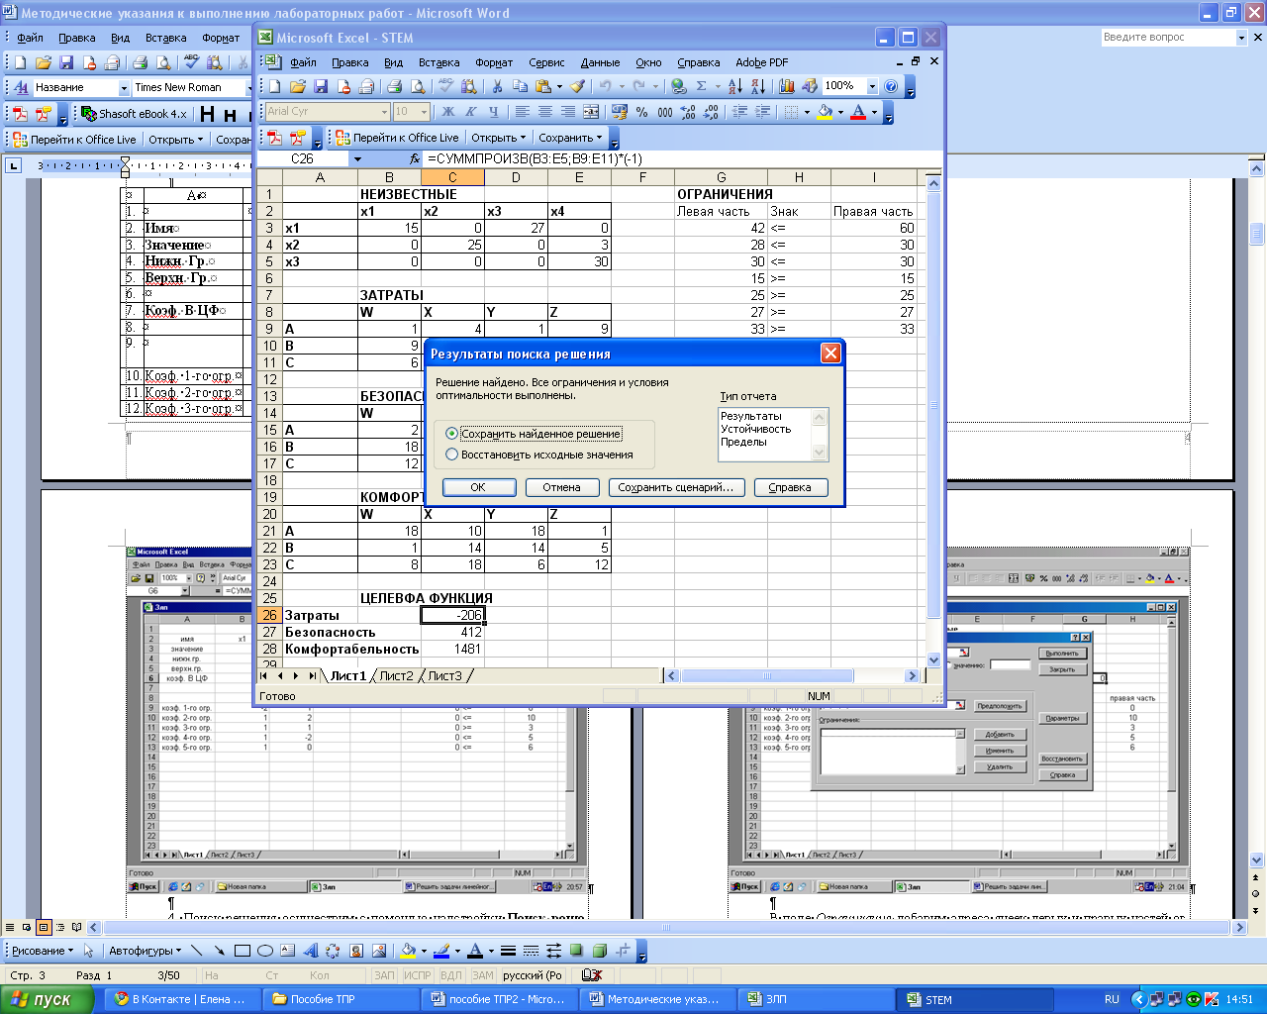Viewport: 1267px width, 1014px height.
Task: Apply percent style icon
Action: tap(642, 112)
